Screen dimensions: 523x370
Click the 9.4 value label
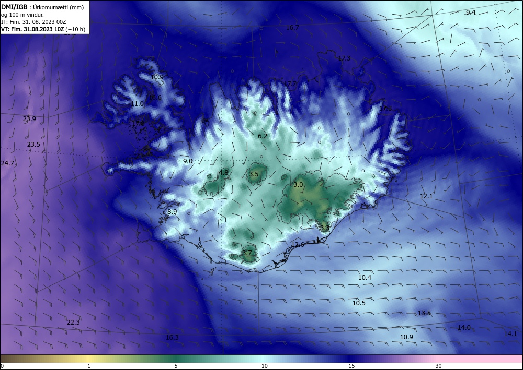pyautogui.click(x=471, y=13)
